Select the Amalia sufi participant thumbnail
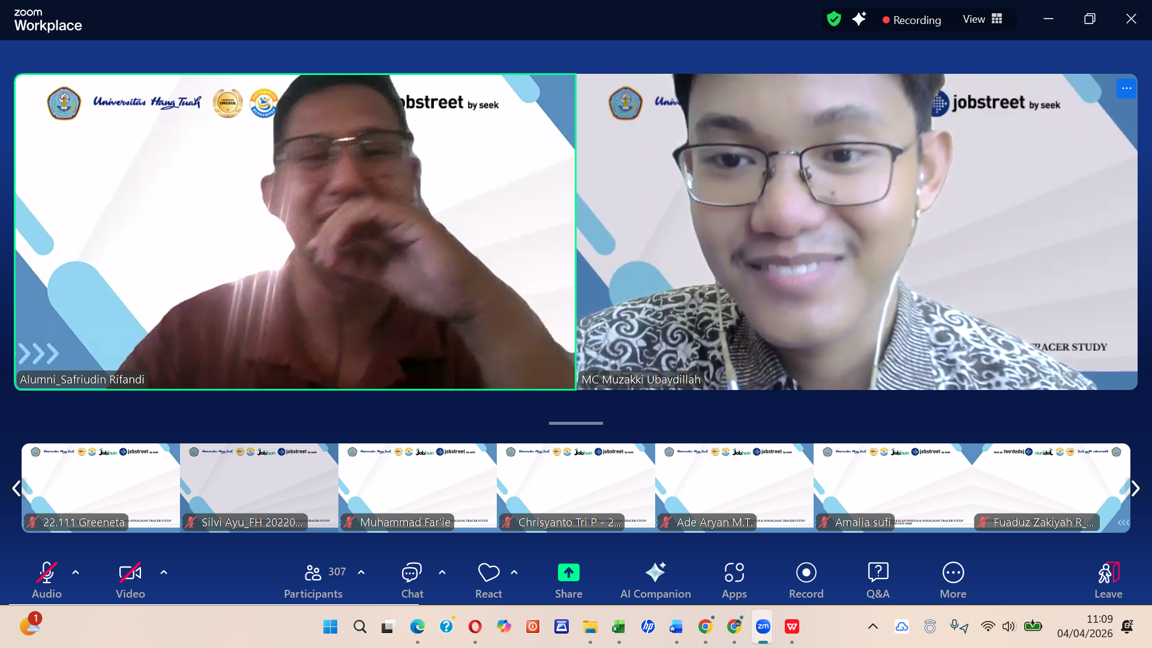1152x648 pixels. [x=892, y=488]
